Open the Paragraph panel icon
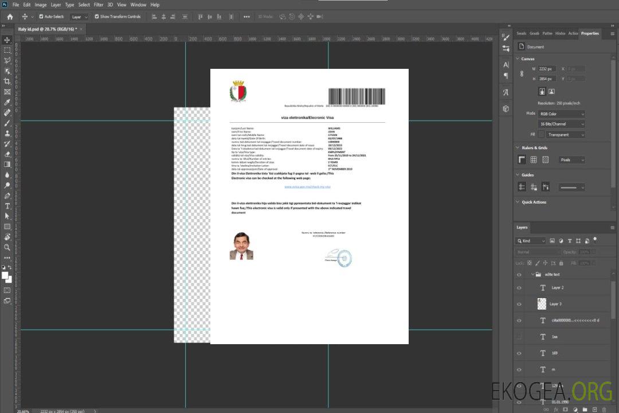 (x=506, y=76)
